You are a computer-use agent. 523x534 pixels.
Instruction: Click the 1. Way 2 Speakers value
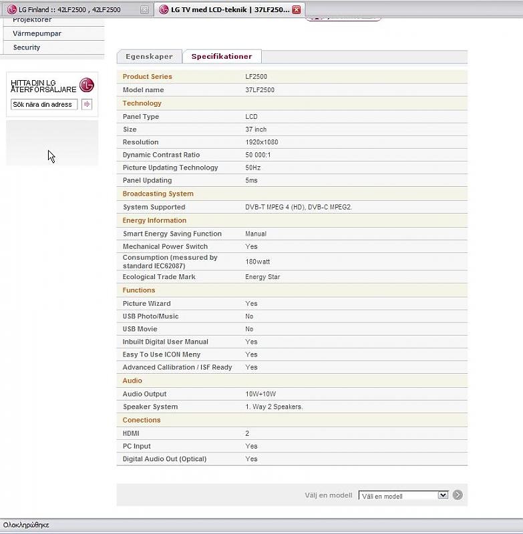coord(274,407)
